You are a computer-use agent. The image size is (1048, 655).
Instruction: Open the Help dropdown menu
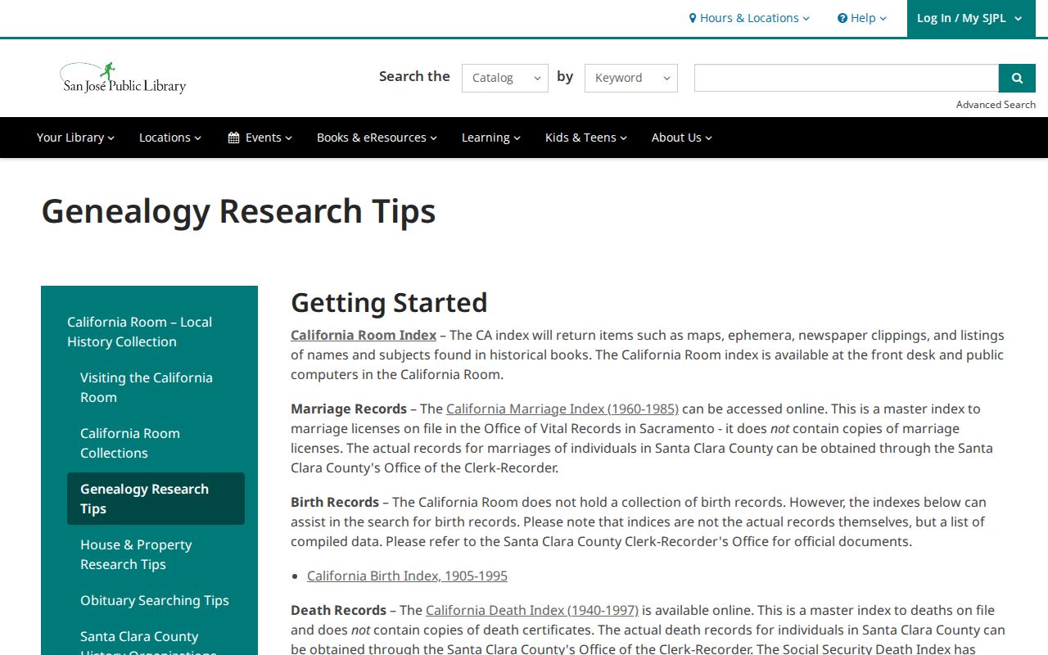tap(862, 18)
